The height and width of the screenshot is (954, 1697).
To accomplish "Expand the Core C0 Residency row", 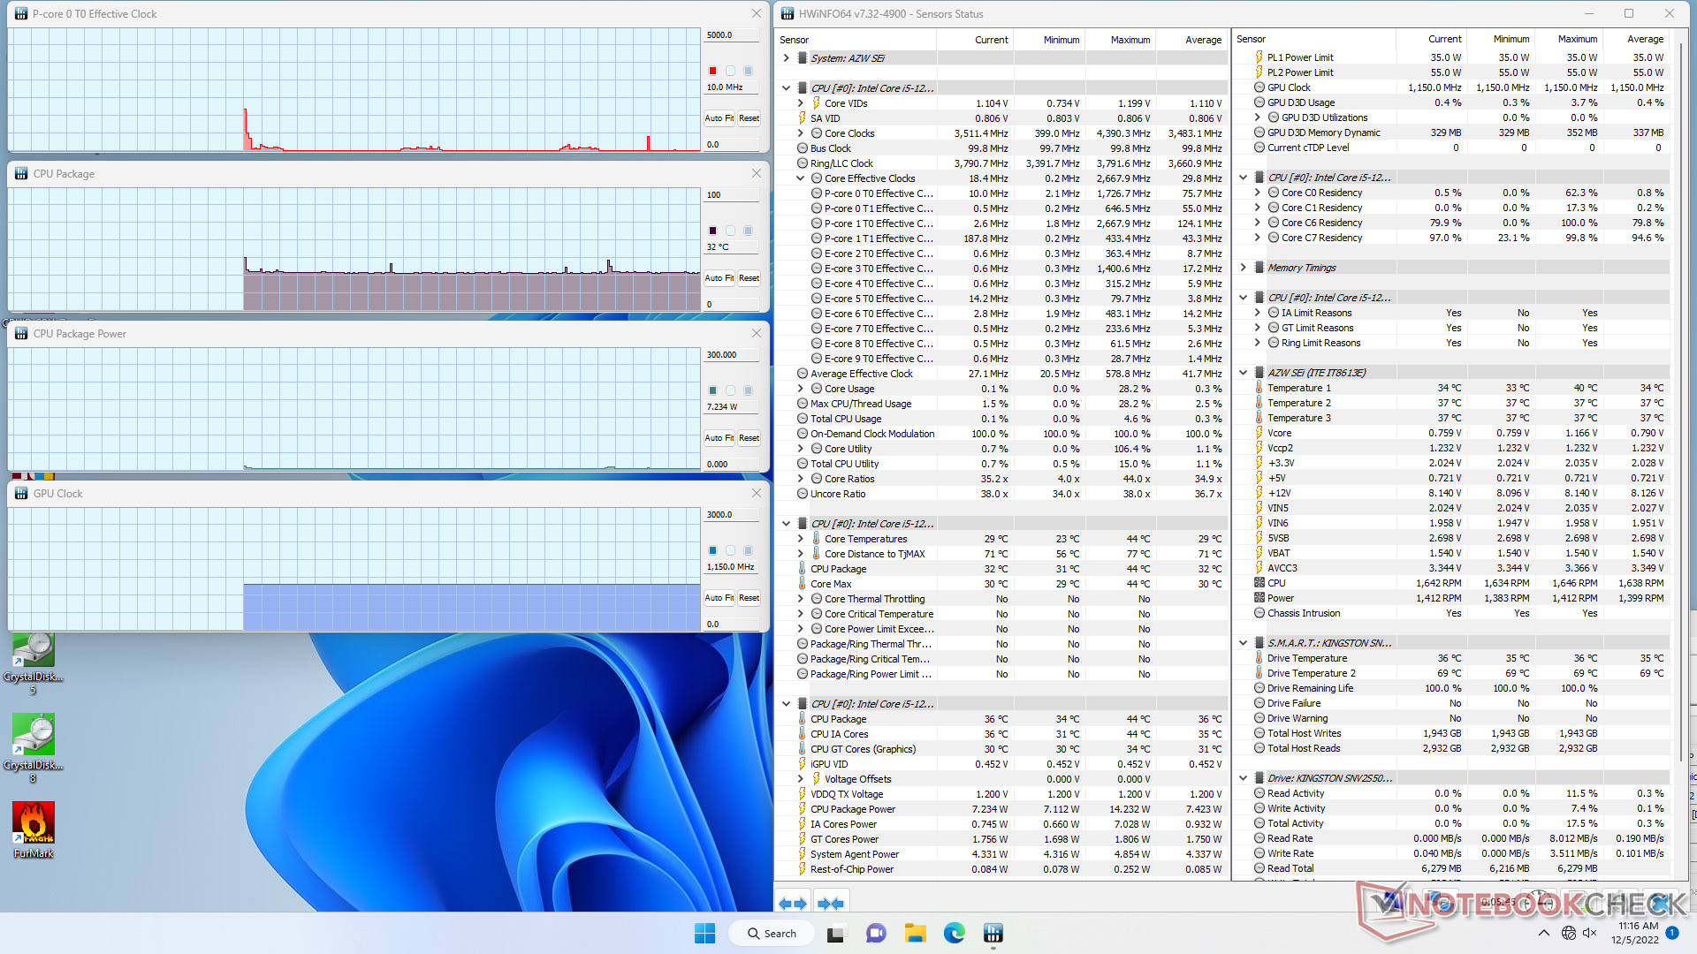I will pos(1257,193).
